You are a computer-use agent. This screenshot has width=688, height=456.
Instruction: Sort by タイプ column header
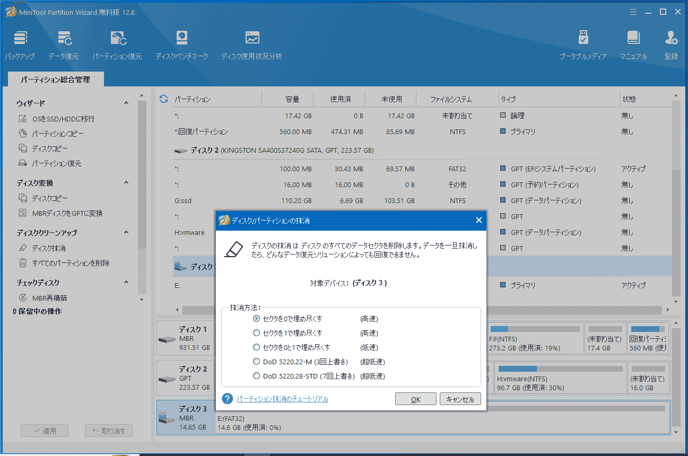(x=559, y=99)
